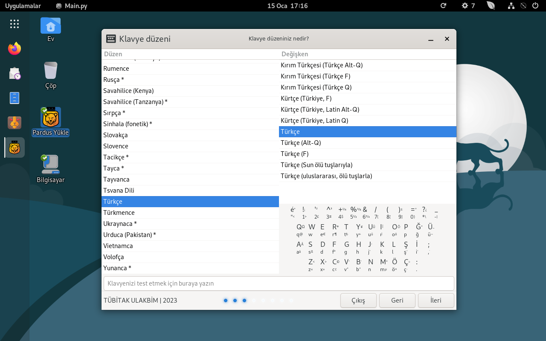Select Savahilice (Kenya) layout
Image resolution: width=546 pixels, height=341 pixels.
tap(190, 91)
